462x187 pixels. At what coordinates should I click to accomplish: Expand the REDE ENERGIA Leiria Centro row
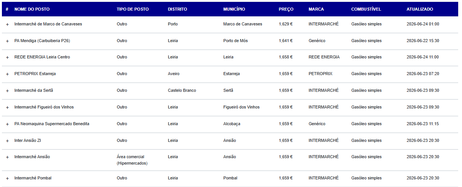click(x=7, y=57)
